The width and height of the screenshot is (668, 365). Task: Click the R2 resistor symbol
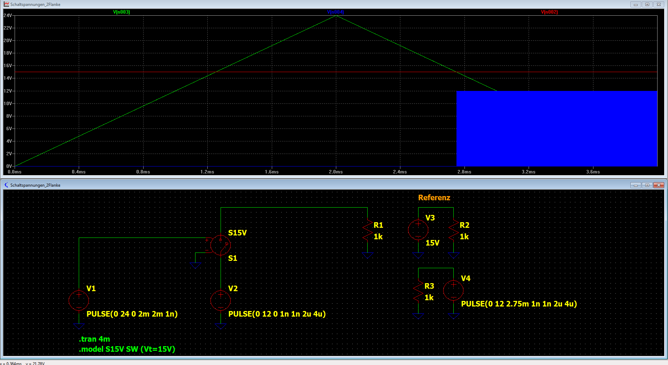(x=453, y=230)
